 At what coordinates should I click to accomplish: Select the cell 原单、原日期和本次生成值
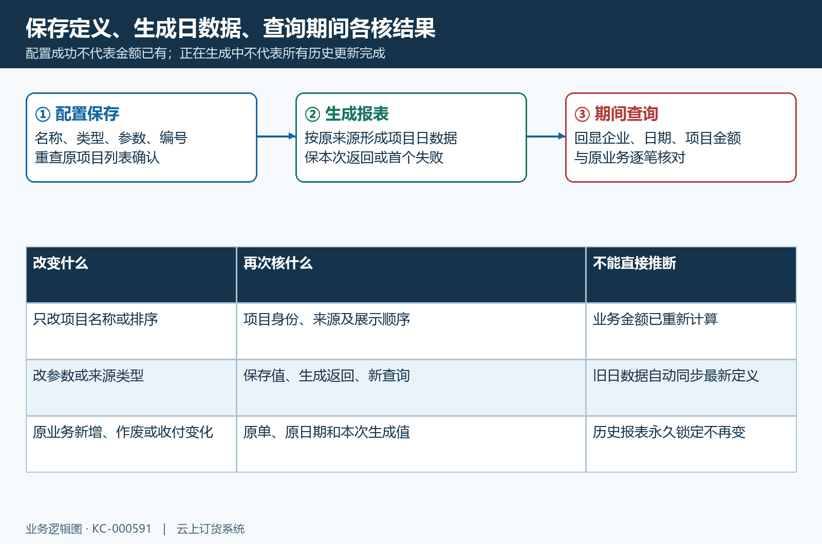[411, 444]
